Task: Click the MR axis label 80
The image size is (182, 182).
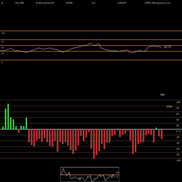Action: tap(177, 108)
